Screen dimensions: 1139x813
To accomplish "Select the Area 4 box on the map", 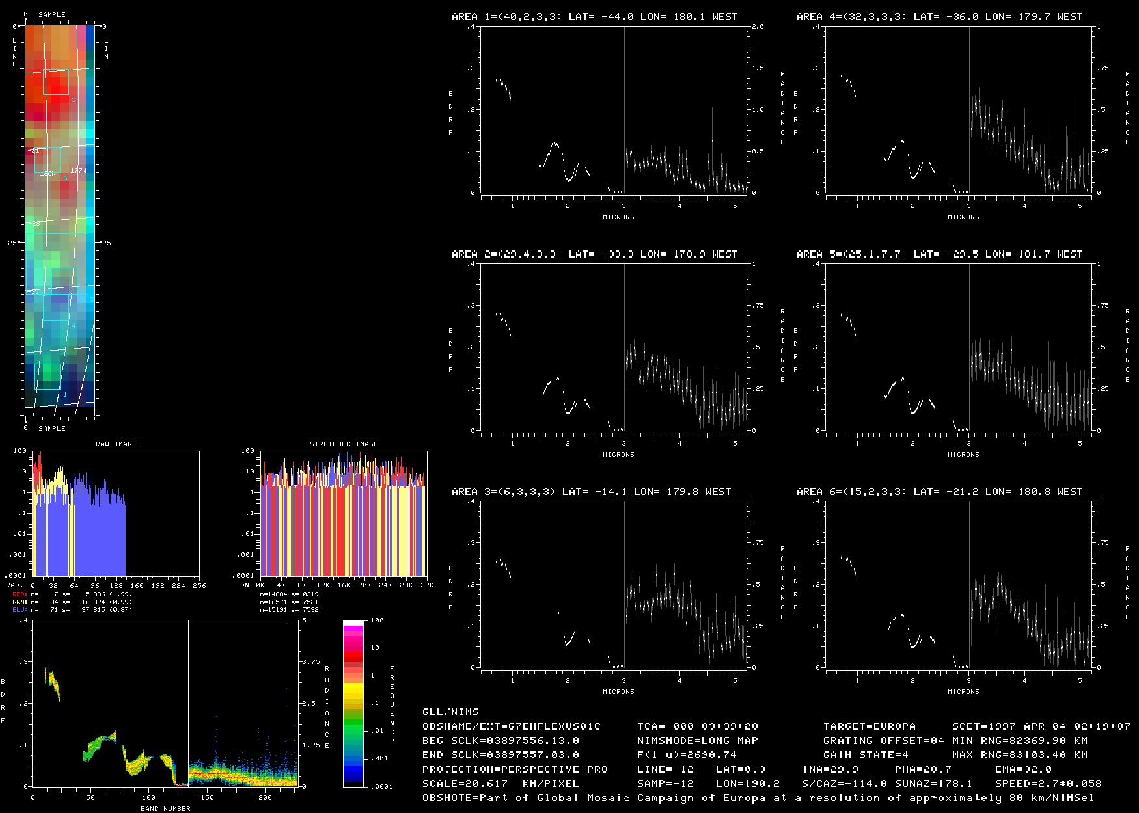I will 57,308.
